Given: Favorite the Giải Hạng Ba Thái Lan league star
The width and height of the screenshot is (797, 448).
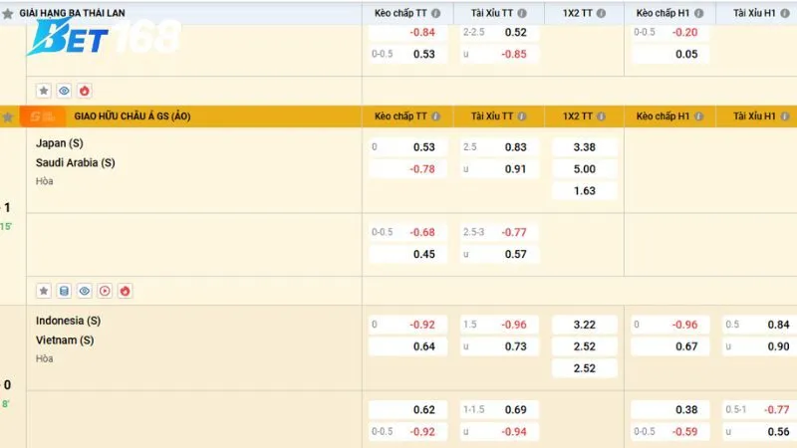Looking at the screenshot, I should coord(8,14).
